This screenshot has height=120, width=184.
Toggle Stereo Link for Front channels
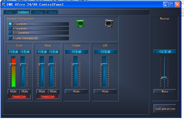pyautogui.click(x=19, y=97)
